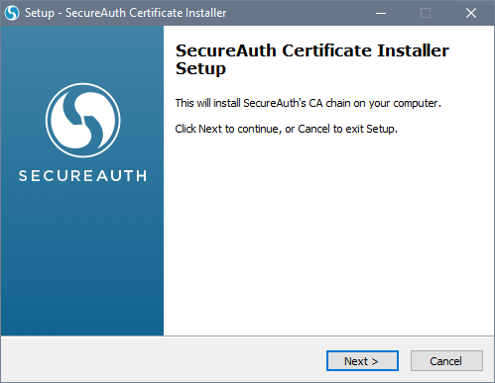Click the SecureAuth icon in title bar

12,13
